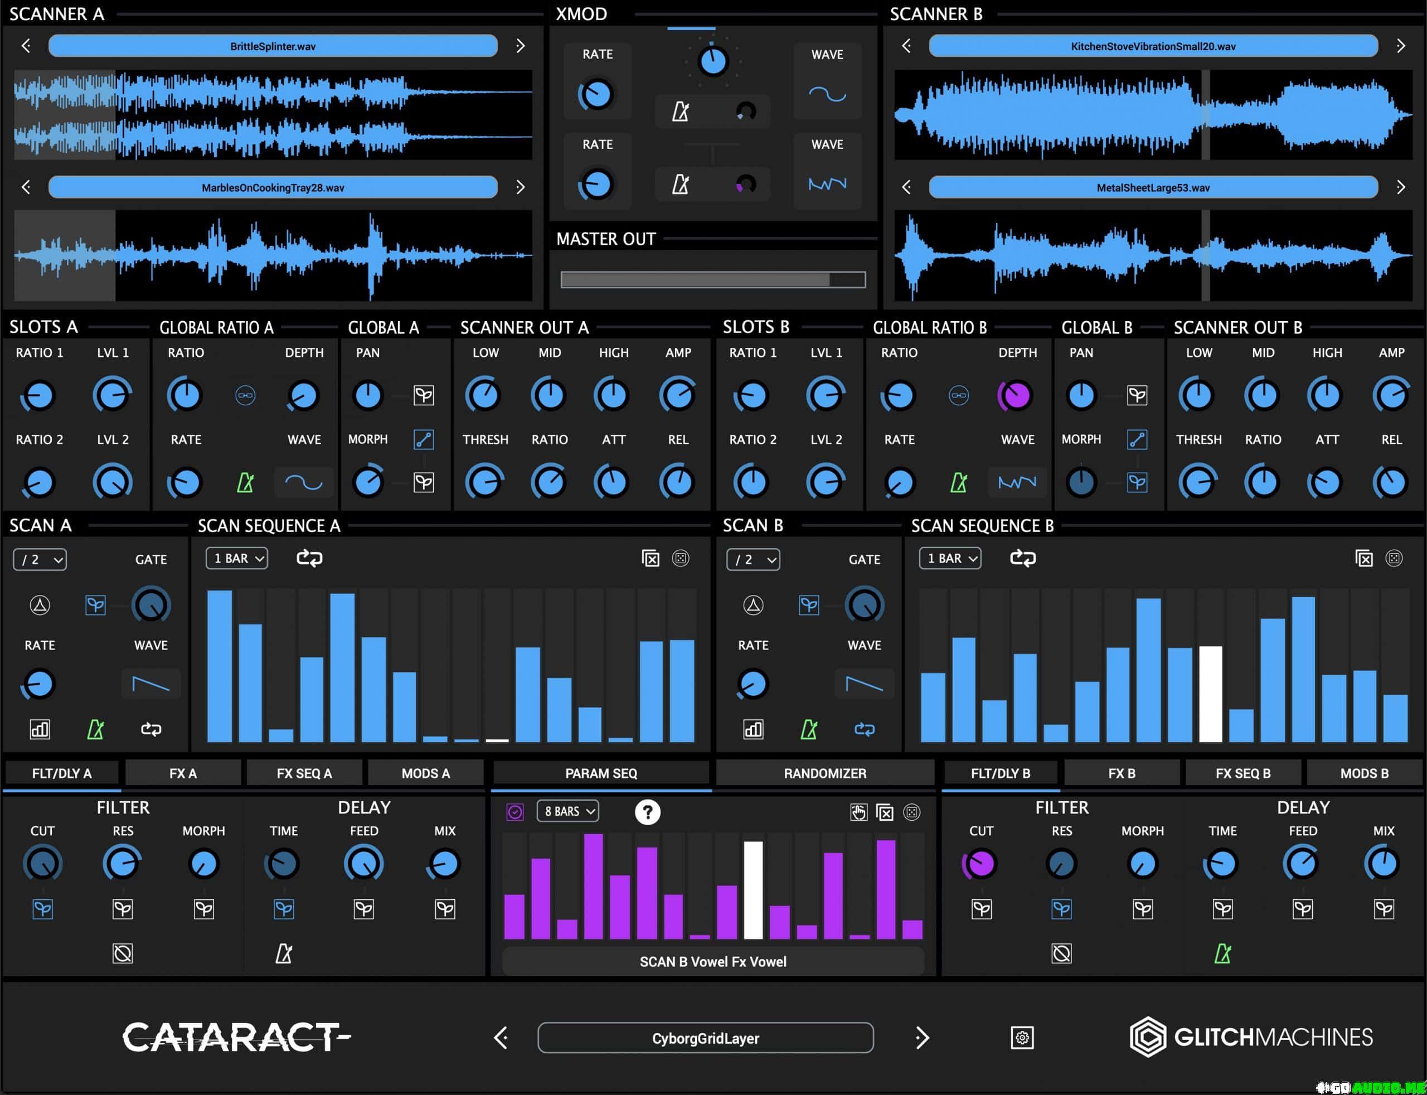Screen dimensions: 1427x1095
Task: Click the Global A Morph link line icon
Action: (424, 439)
